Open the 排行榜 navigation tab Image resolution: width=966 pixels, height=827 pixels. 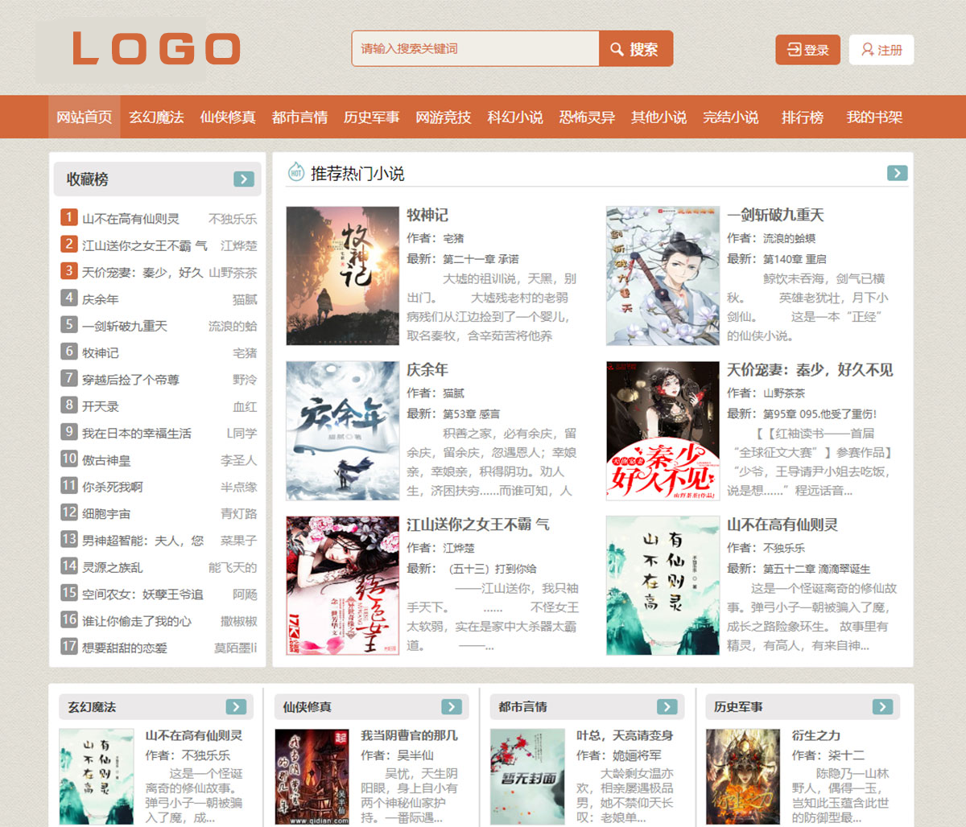point(801,117)
